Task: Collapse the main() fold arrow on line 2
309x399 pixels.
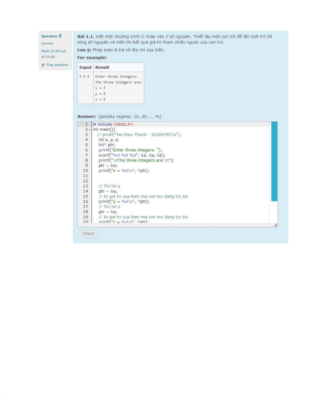Action: point(90,130)
